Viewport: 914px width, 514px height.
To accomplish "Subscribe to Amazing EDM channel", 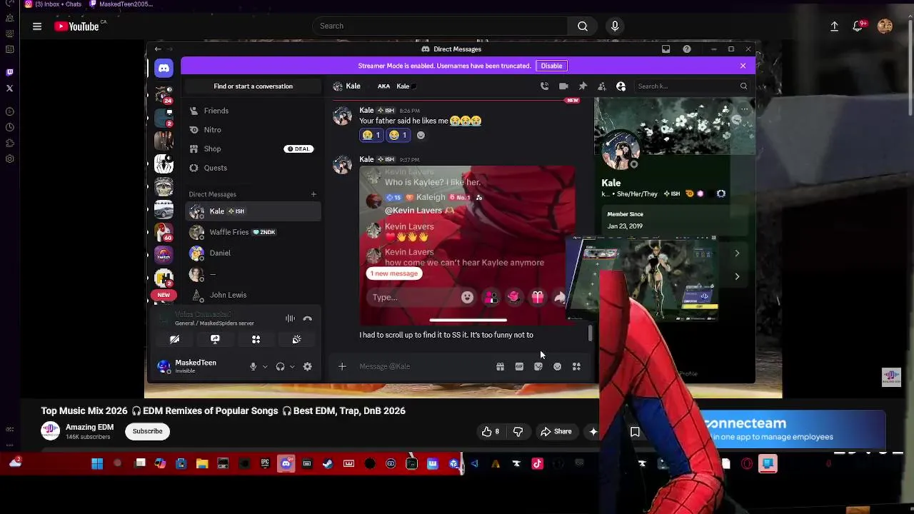I will tap(147, 431).
